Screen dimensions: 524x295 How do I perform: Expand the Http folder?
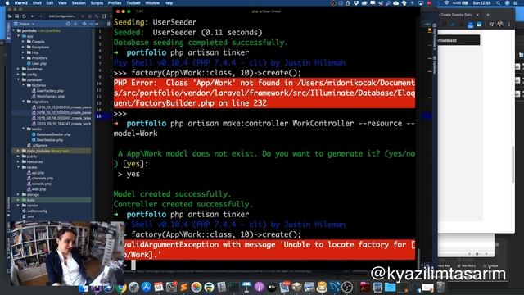pos(24,52)
